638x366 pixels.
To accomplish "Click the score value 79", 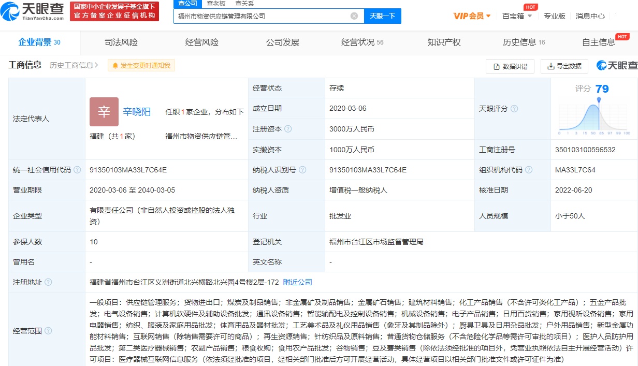I will (602, 89).
